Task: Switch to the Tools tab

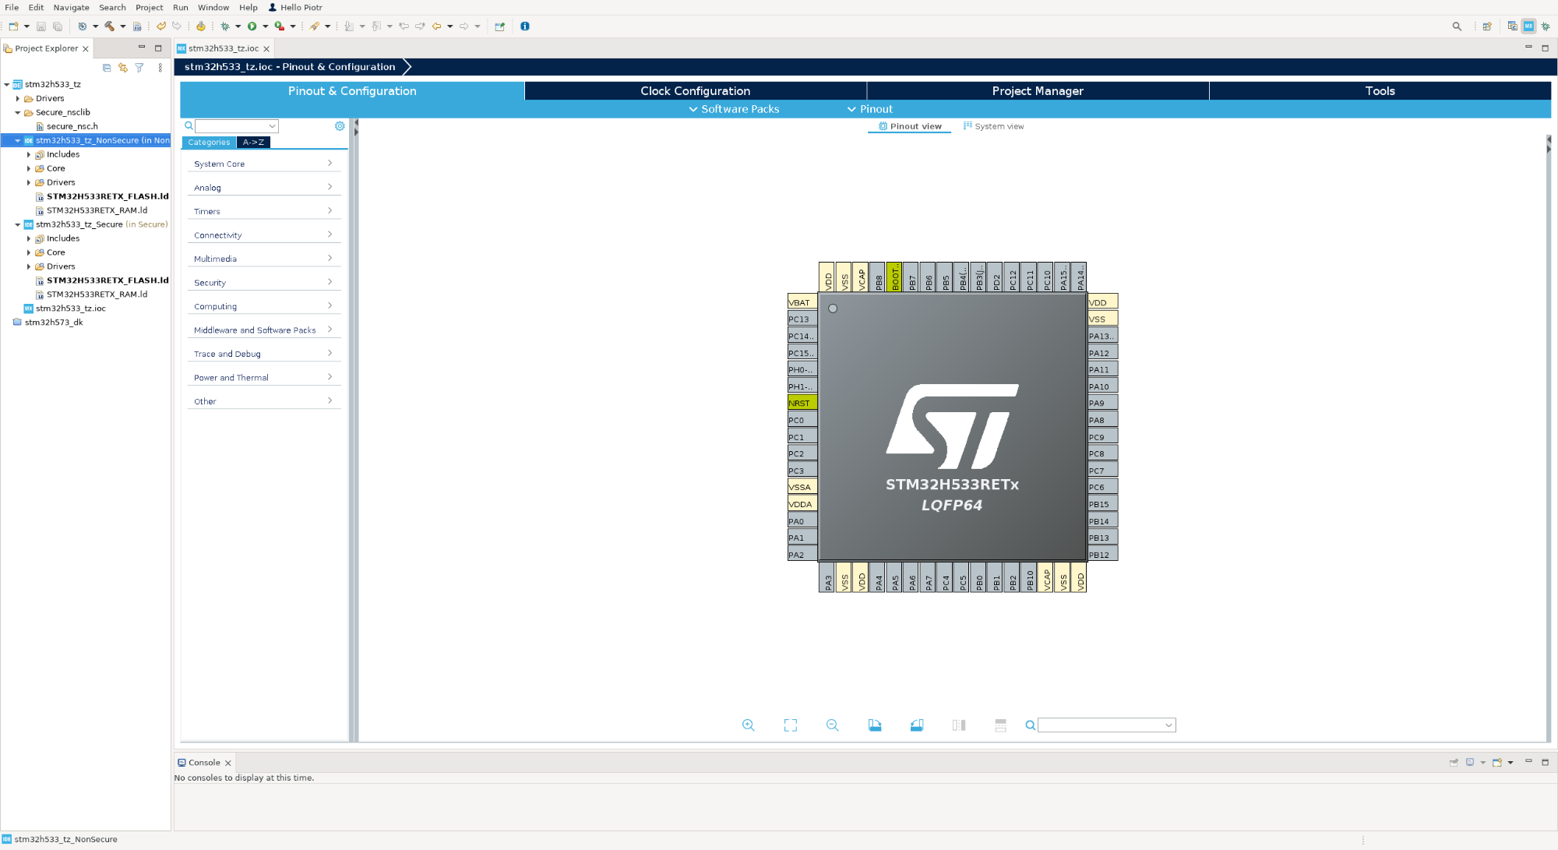Action: 1380,91
